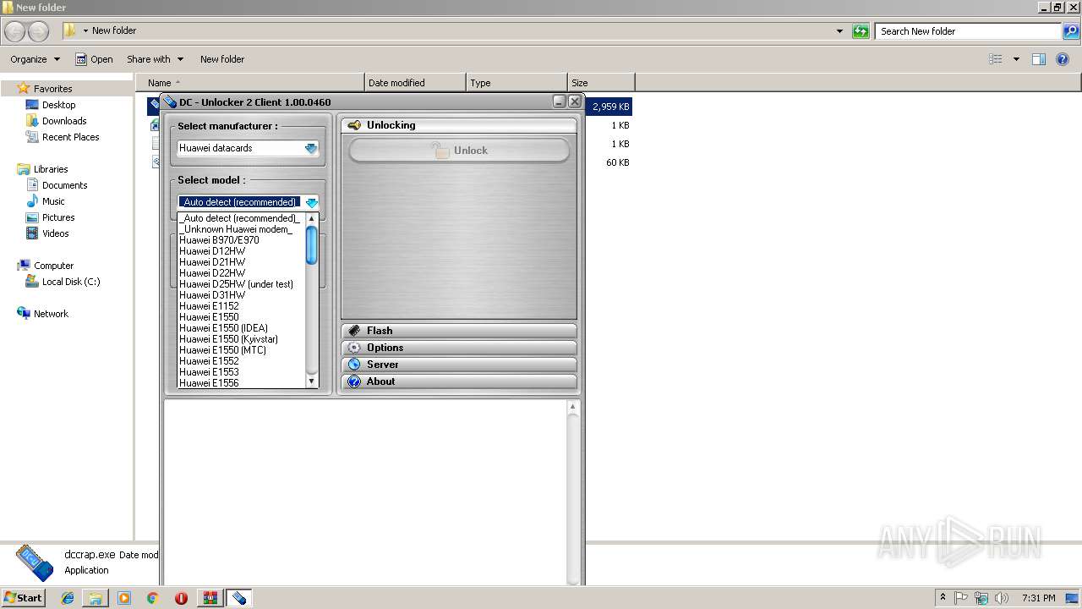Go back in Explorer window

coord(15,31)
